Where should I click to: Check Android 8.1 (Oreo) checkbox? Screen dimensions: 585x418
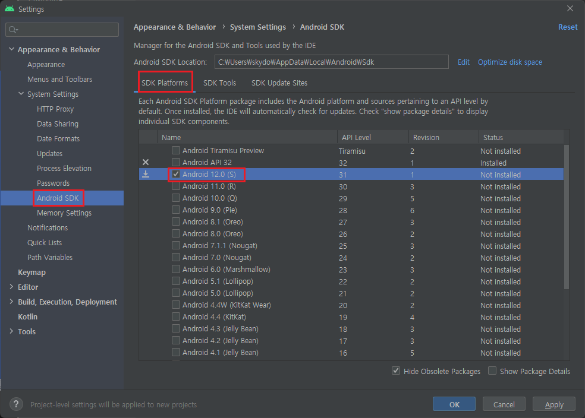point(176,221)
